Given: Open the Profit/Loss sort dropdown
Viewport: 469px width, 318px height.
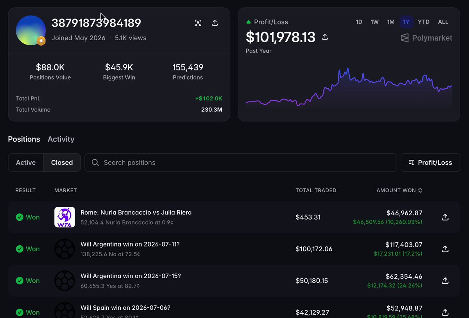Looking at the screenshot, I should tap(430, 163).
